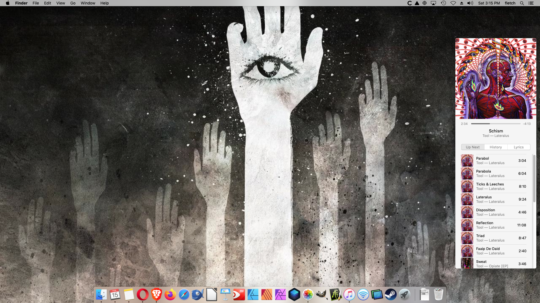This screenshot has width=540, height=303.
Task: Open Time Machine menu bar icon
Action: 443,3
